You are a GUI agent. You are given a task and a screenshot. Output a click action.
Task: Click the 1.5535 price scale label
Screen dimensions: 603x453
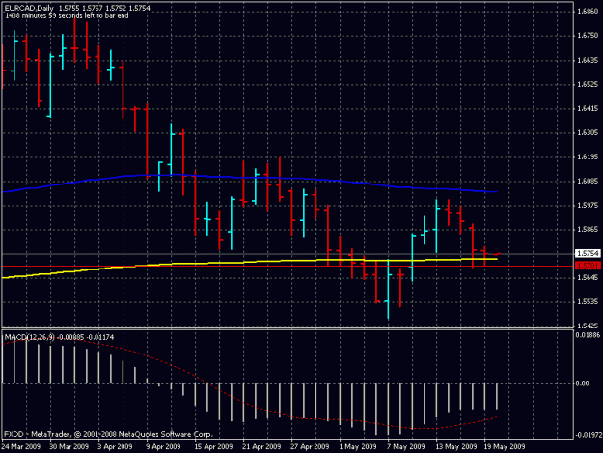588,301
